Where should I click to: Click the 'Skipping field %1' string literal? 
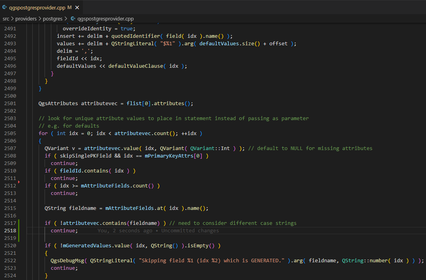click(x=211, y=260)
